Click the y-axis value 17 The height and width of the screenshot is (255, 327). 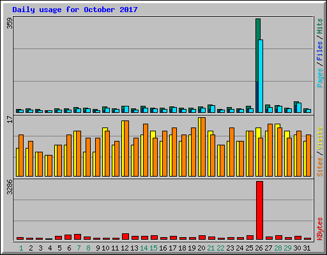pyautogui.click(x=10, y=119)
